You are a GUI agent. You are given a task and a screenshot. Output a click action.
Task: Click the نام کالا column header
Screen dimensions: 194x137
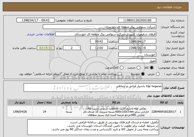(x=116, y=103)
